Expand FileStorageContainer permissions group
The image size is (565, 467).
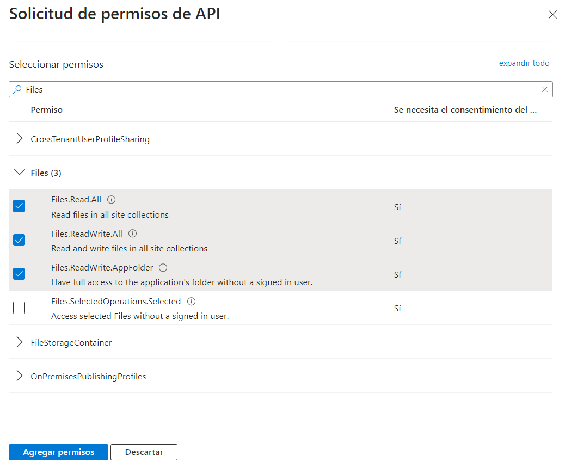(x=20, y=343)
